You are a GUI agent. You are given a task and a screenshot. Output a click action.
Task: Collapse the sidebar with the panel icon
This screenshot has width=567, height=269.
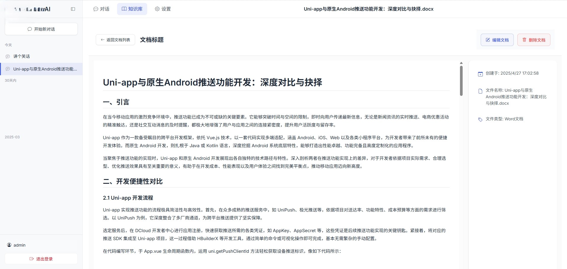73,9
